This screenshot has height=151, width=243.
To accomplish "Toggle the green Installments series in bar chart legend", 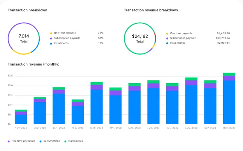I will pos(74,141).
